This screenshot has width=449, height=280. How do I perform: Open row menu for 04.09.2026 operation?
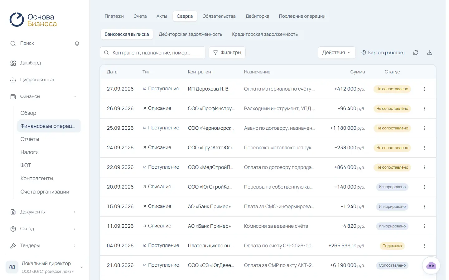tap(424, 246)
